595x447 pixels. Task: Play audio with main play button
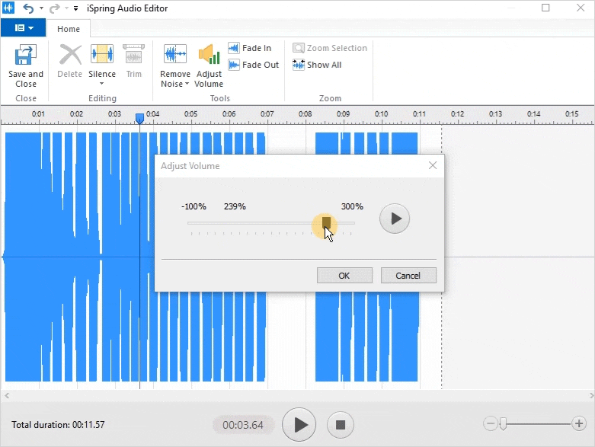299,425
